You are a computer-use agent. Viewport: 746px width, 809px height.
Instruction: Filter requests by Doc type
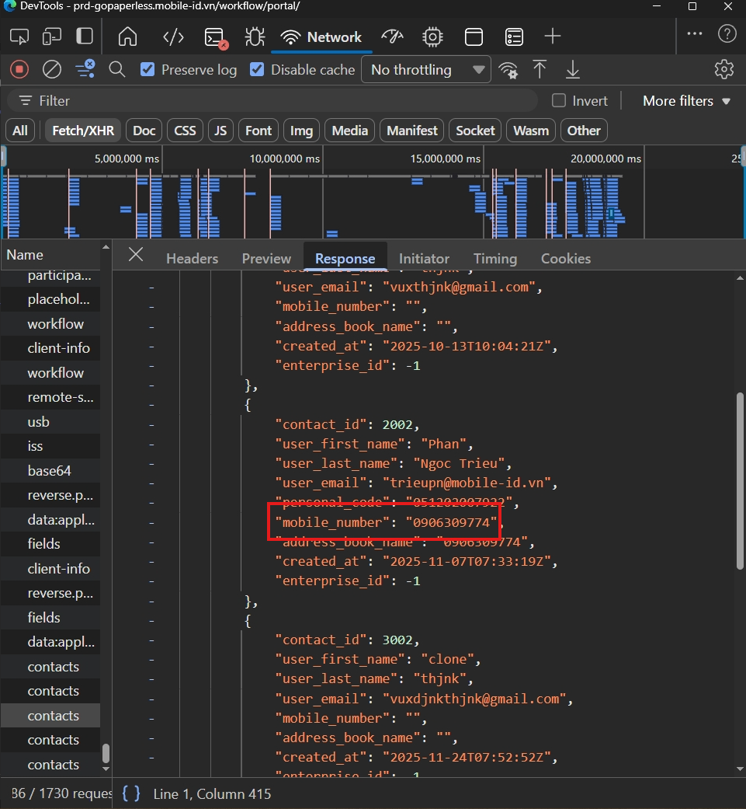(x=144, y=131)
